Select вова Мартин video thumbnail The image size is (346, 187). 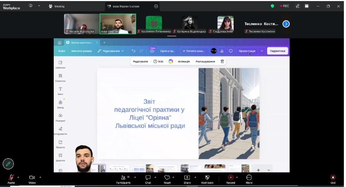[x=118, y=24]
